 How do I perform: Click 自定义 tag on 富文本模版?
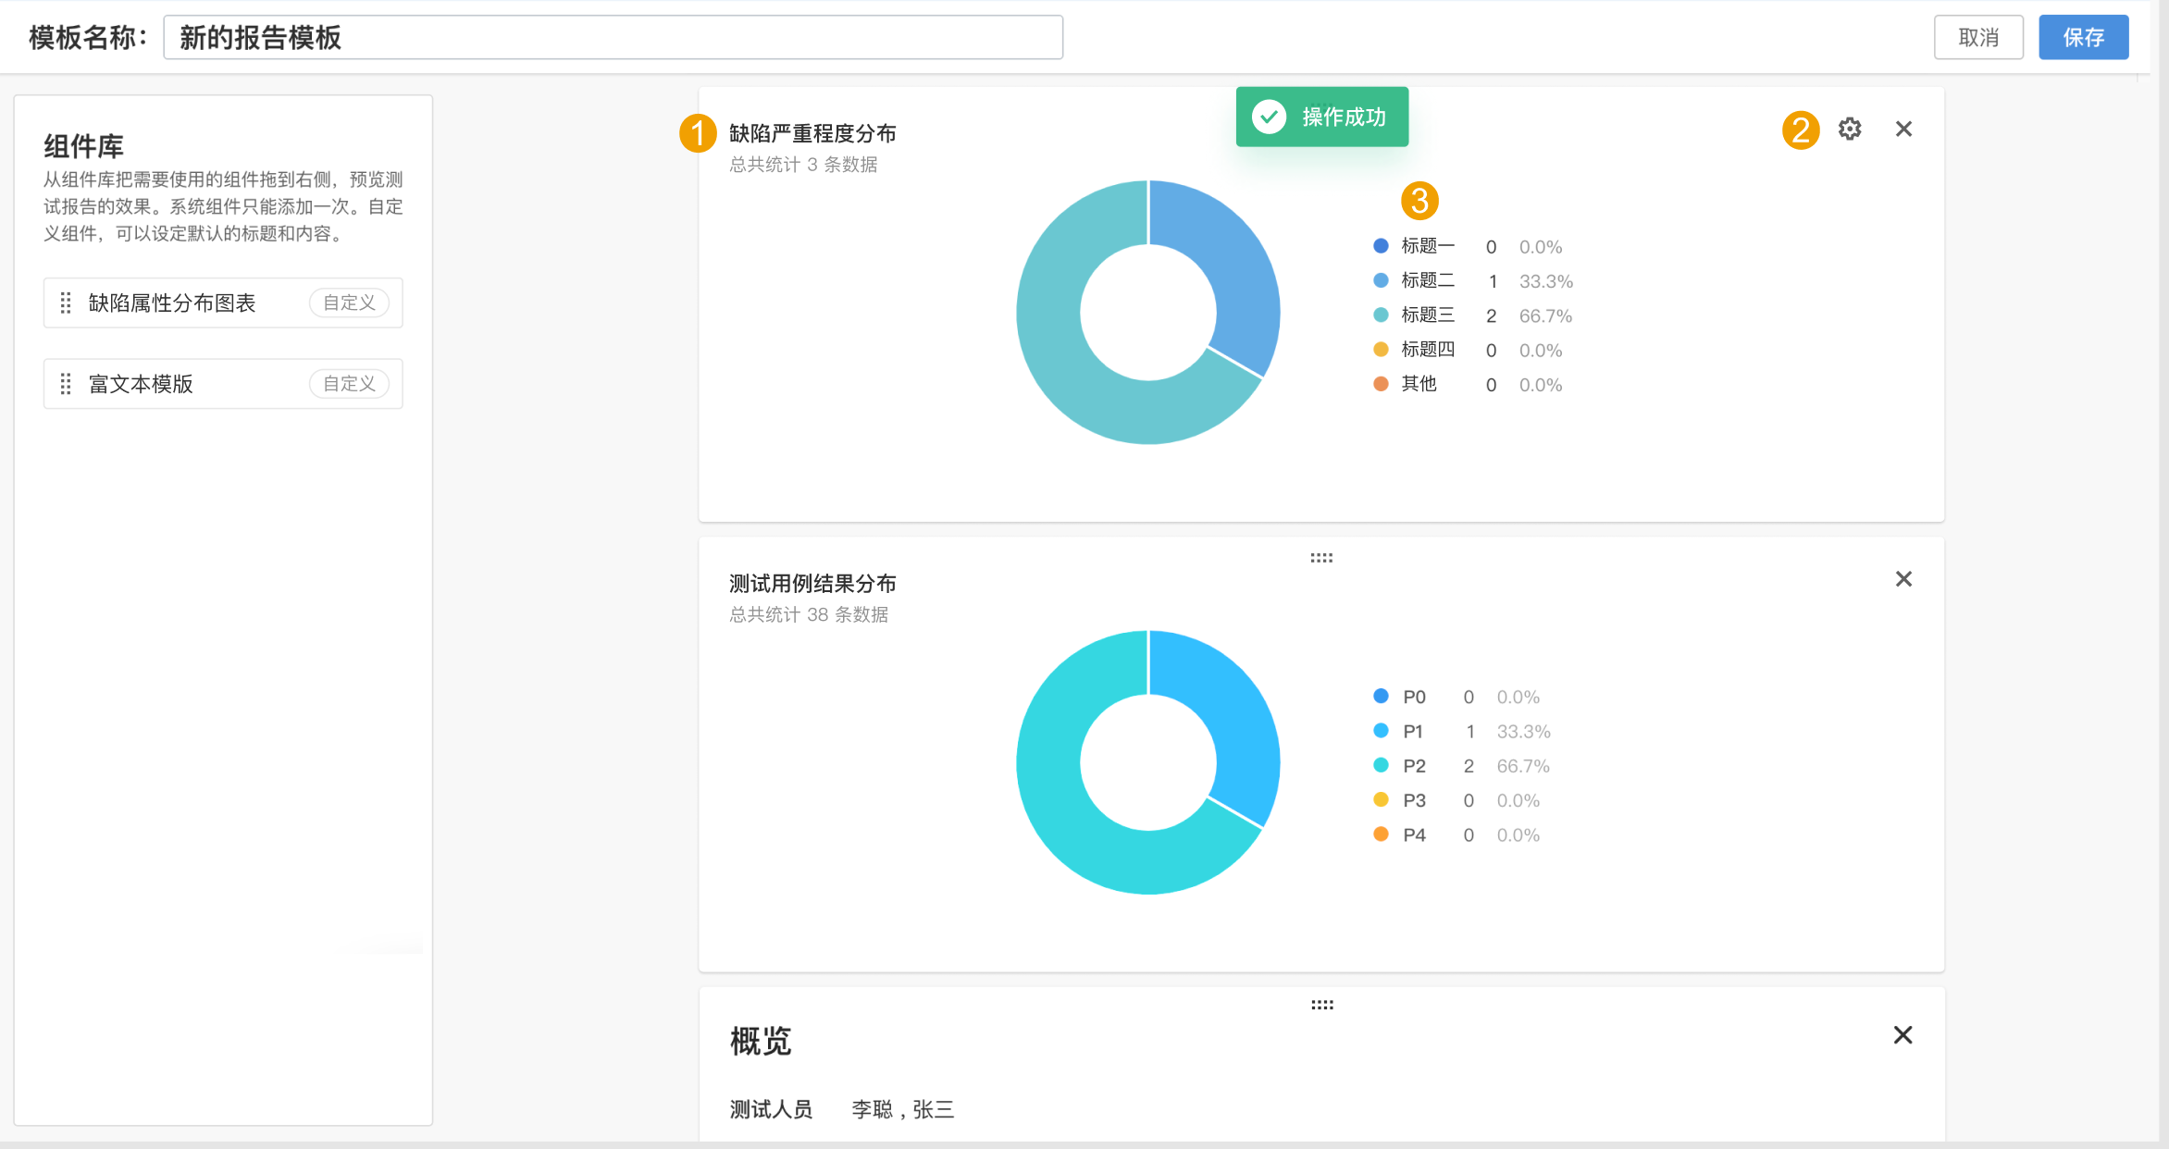click(x=349, y=383)
